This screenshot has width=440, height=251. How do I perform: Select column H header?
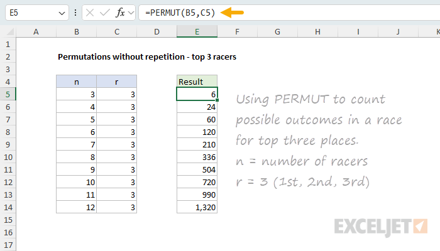click(x=317, y=31)
